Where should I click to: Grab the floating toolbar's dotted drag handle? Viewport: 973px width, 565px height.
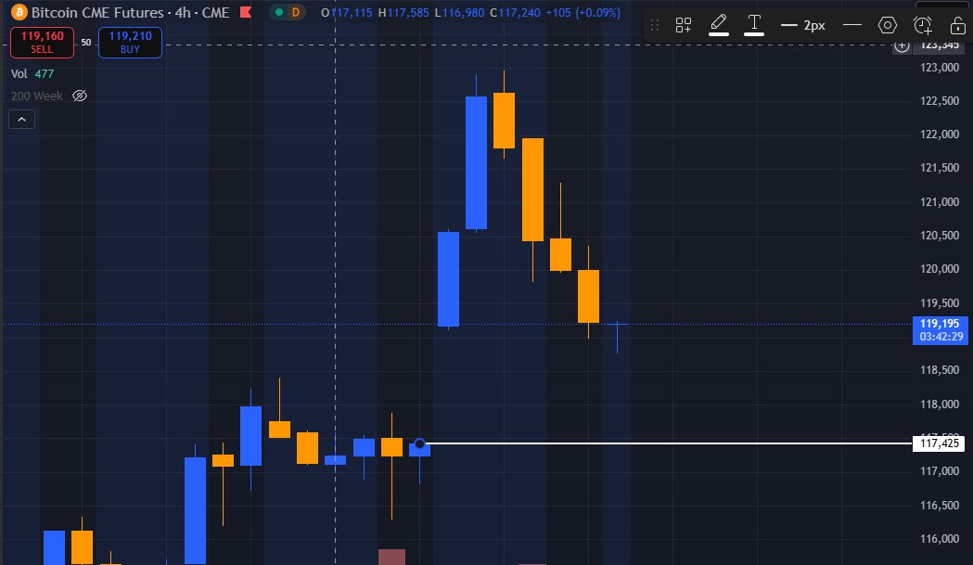pos(655,25)
